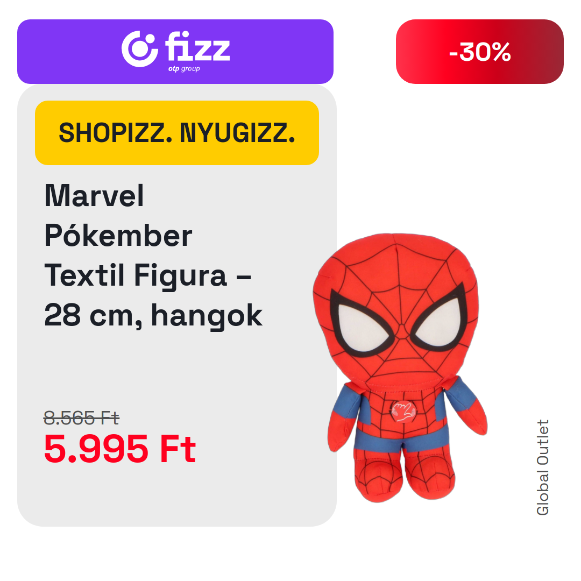
Task: Click the "28 cm, hangok" text line
Action: [x=153, y=315]
